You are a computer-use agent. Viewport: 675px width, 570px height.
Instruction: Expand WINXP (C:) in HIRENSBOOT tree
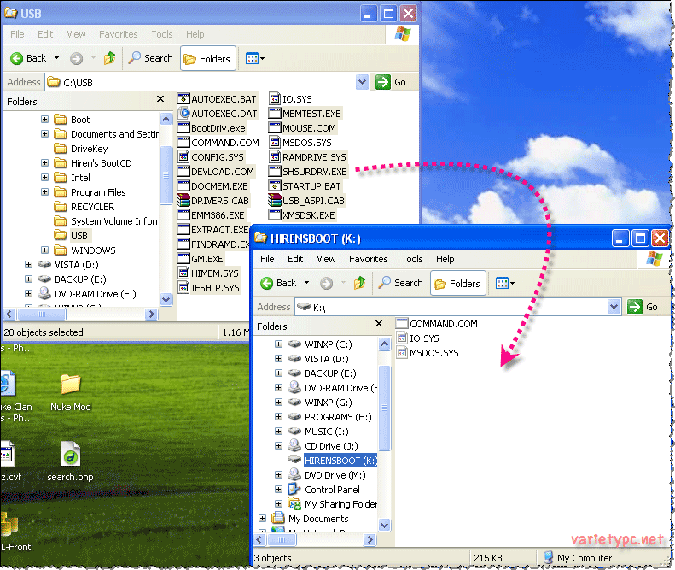278,344
